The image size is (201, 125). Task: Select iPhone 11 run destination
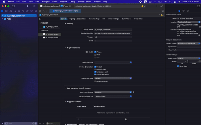(66, 6)
